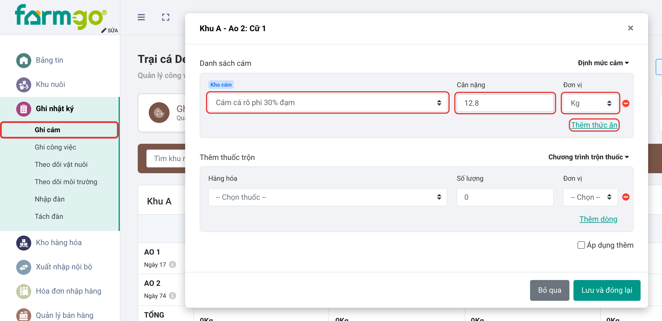Image resolution: width=662 pixels, height=321 pixels.
Task: Click the Tìm khu search field
Action: pyautogui.click(x=166, y=158)
